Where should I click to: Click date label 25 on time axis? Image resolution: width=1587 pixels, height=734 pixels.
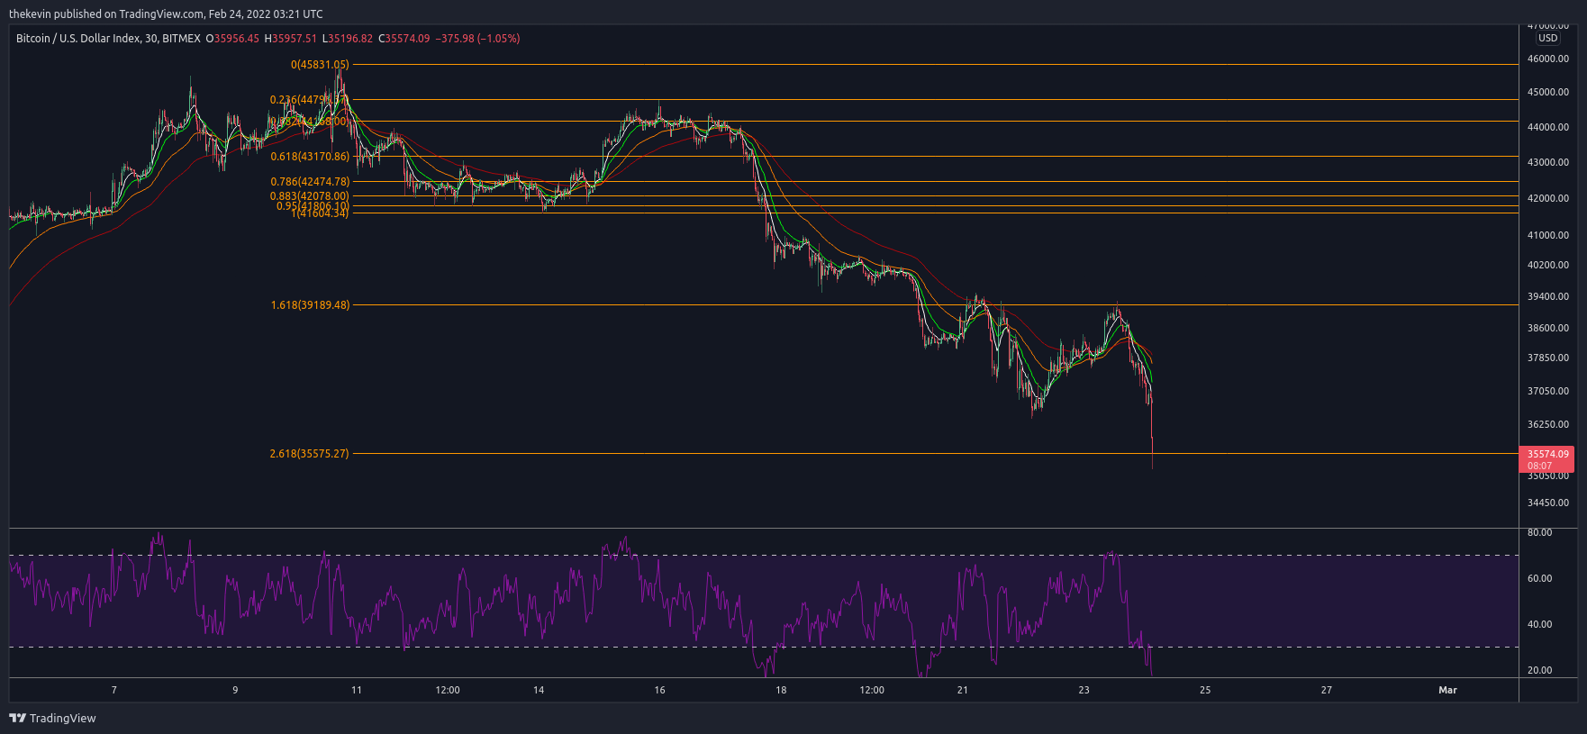point(1205,690)
